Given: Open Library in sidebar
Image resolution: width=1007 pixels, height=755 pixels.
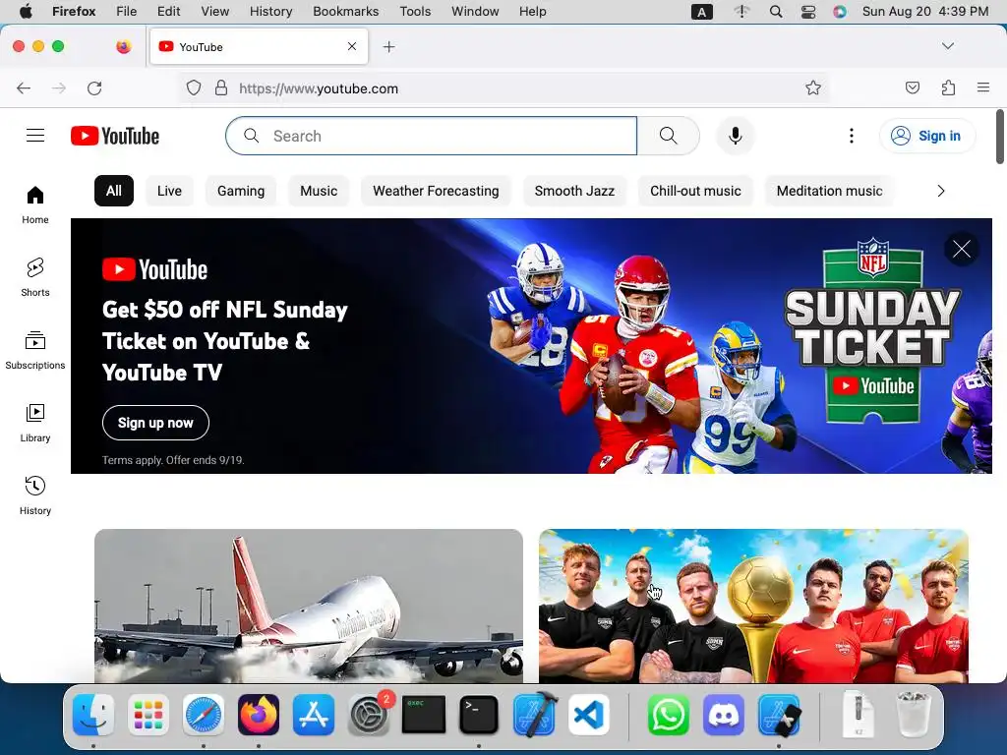Looking at the screenshot, I should [35, 423].
